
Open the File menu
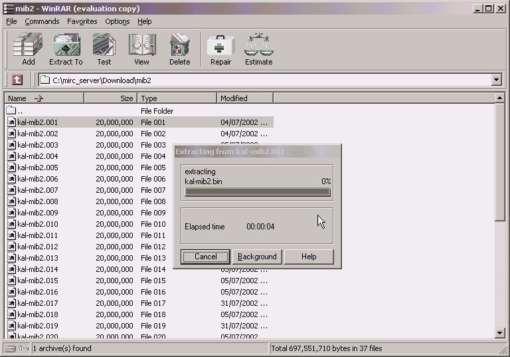tap(11, 21)
